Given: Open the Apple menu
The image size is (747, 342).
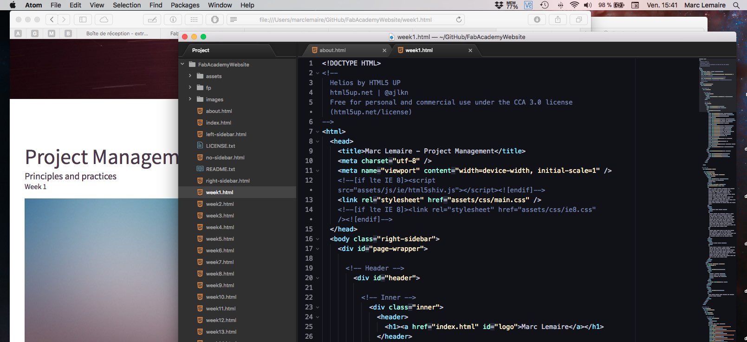Looking at the screenshot, I should pyautogui.click(x=13, y=5).
